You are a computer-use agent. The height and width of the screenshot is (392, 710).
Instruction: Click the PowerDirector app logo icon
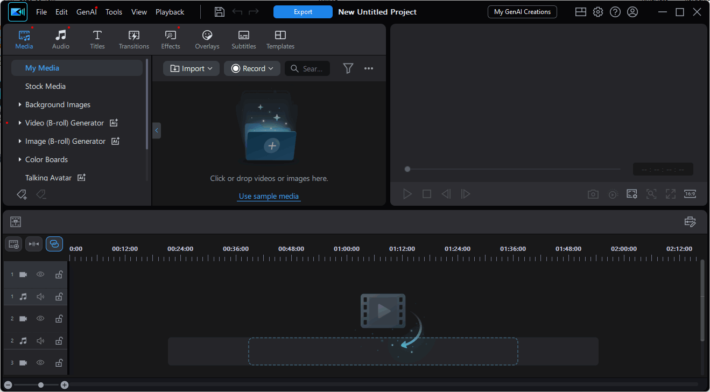tap(18, 12)
